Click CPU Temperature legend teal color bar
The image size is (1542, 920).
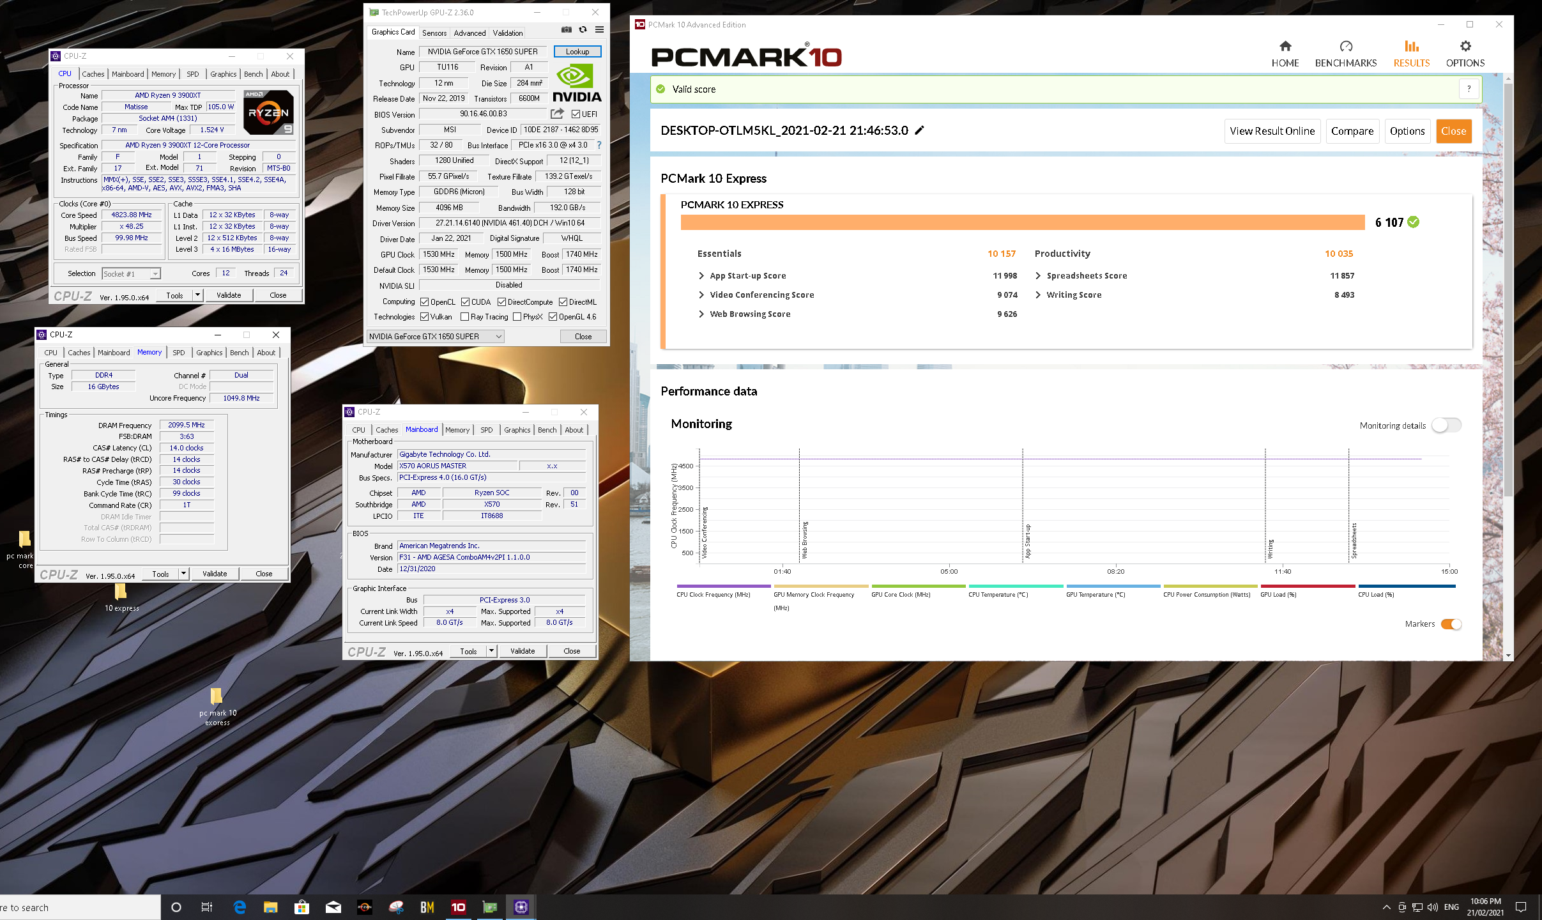1016,586
